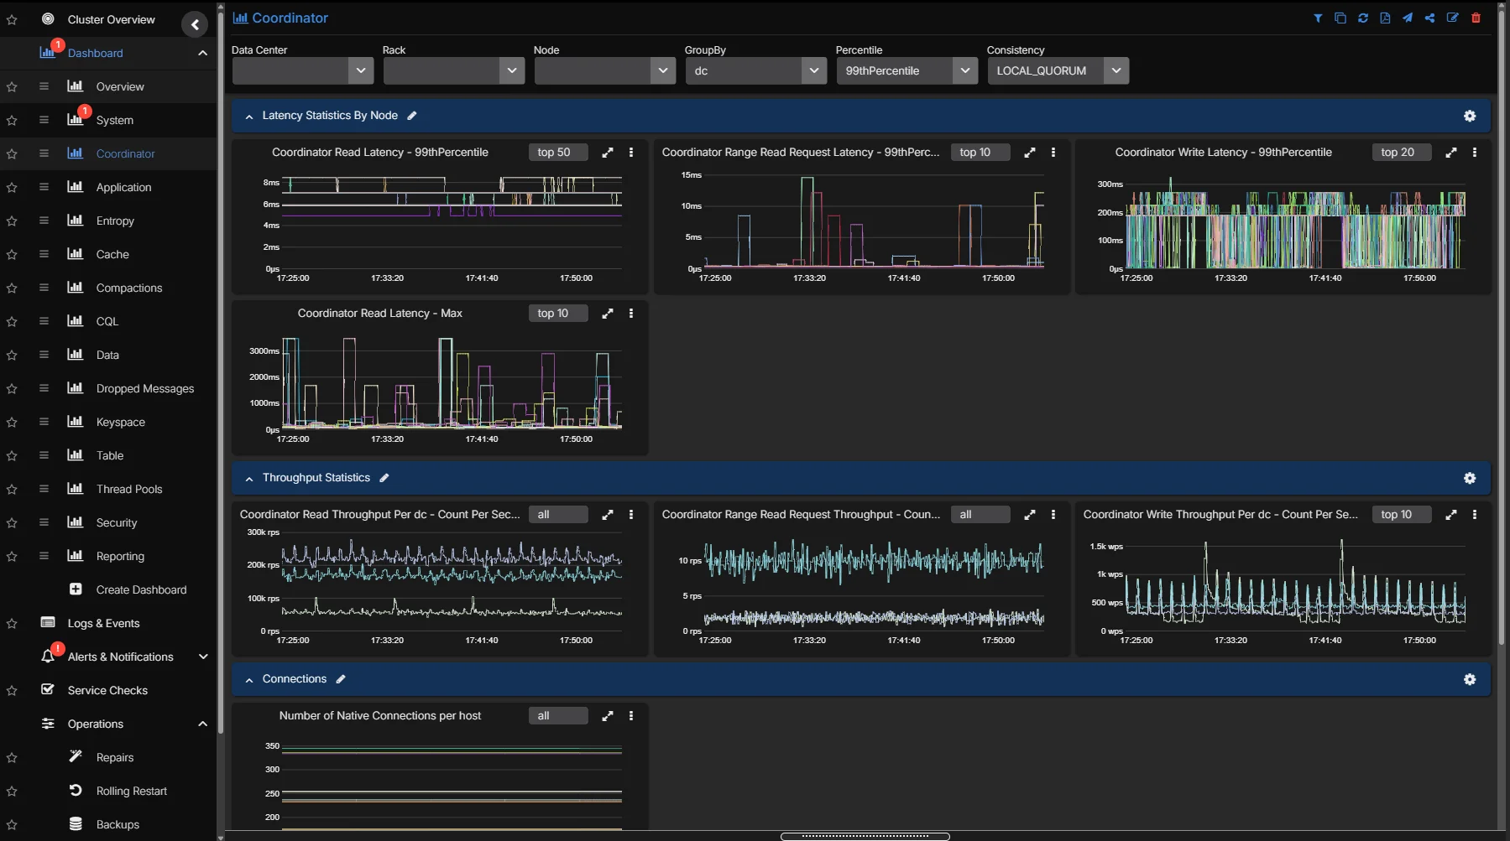
Task: Click the horizontal scrollbar at the bottom
Action: pyautogui.click(x=865, y=836)
